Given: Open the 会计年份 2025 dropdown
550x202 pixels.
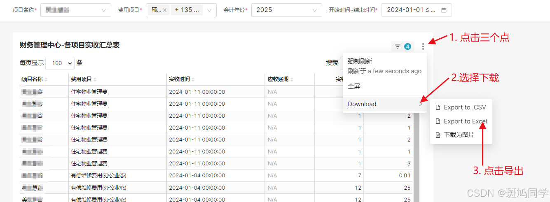Looking at the screenshot, I should (287, 10).
